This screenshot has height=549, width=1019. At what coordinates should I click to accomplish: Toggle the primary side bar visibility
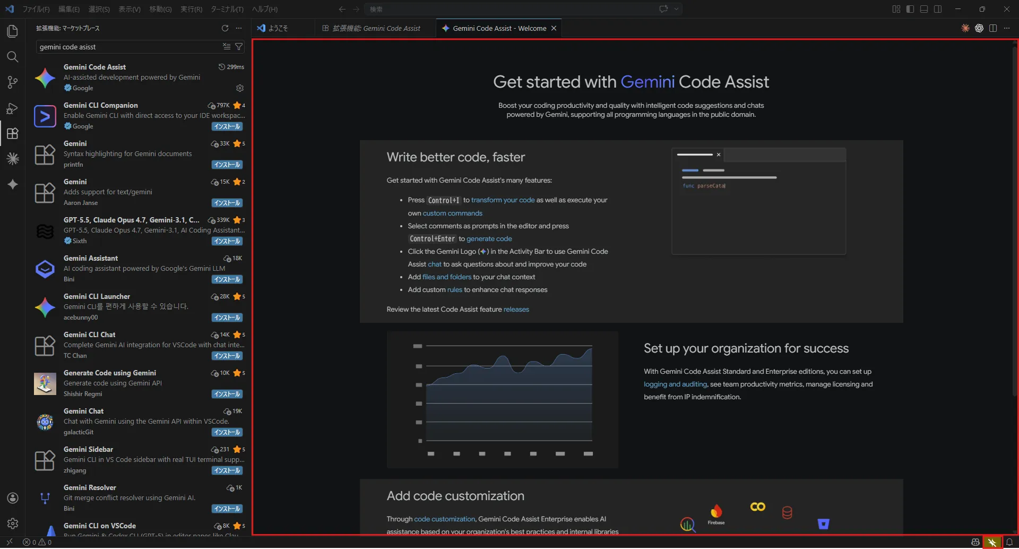pos(910,9)
